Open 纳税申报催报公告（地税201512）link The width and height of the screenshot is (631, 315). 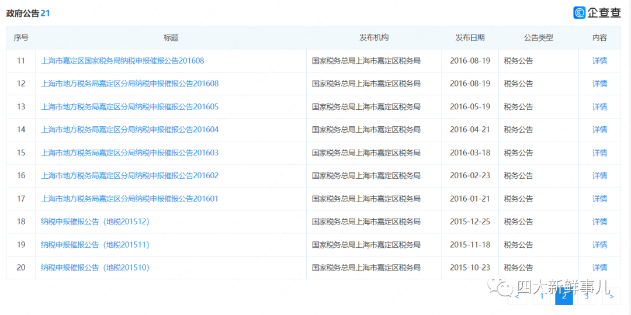tap(95, 221)
